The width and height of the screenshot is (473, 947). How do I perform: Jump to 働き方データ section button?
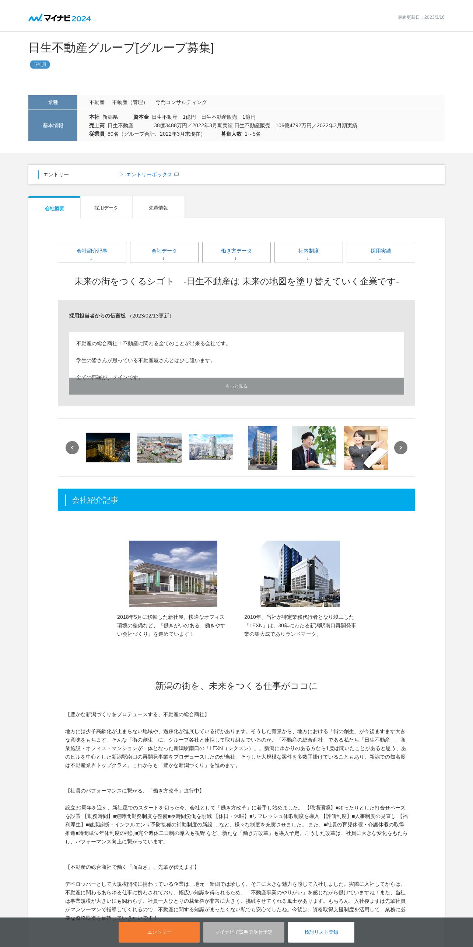point(236,252)
